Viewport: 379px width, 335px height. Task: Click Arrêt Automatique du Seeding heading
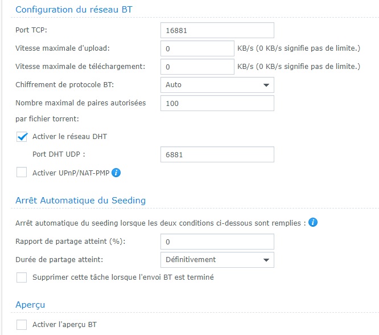(80, 200)
